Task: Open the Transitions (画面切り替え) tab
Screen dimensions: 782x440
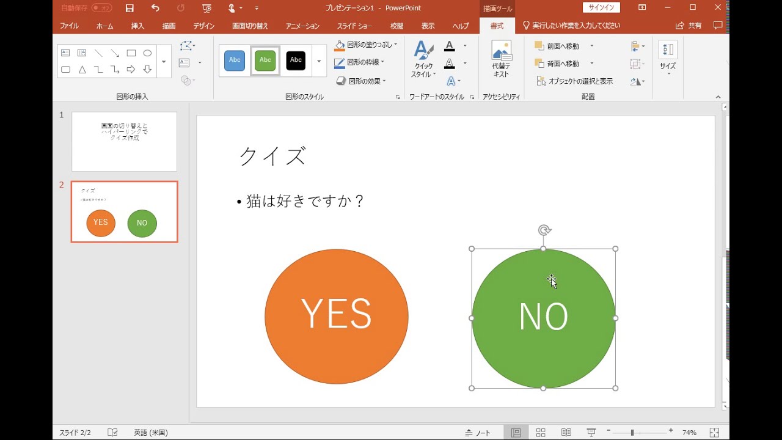Action: coord(250,26)
